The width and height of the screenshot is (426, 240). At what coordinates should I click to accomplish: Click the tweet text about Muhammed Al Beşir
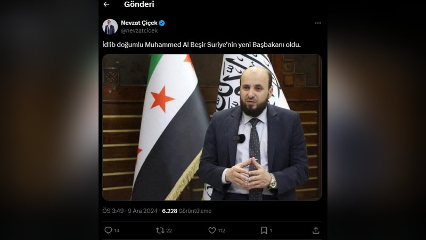click(x=202, y=45)
